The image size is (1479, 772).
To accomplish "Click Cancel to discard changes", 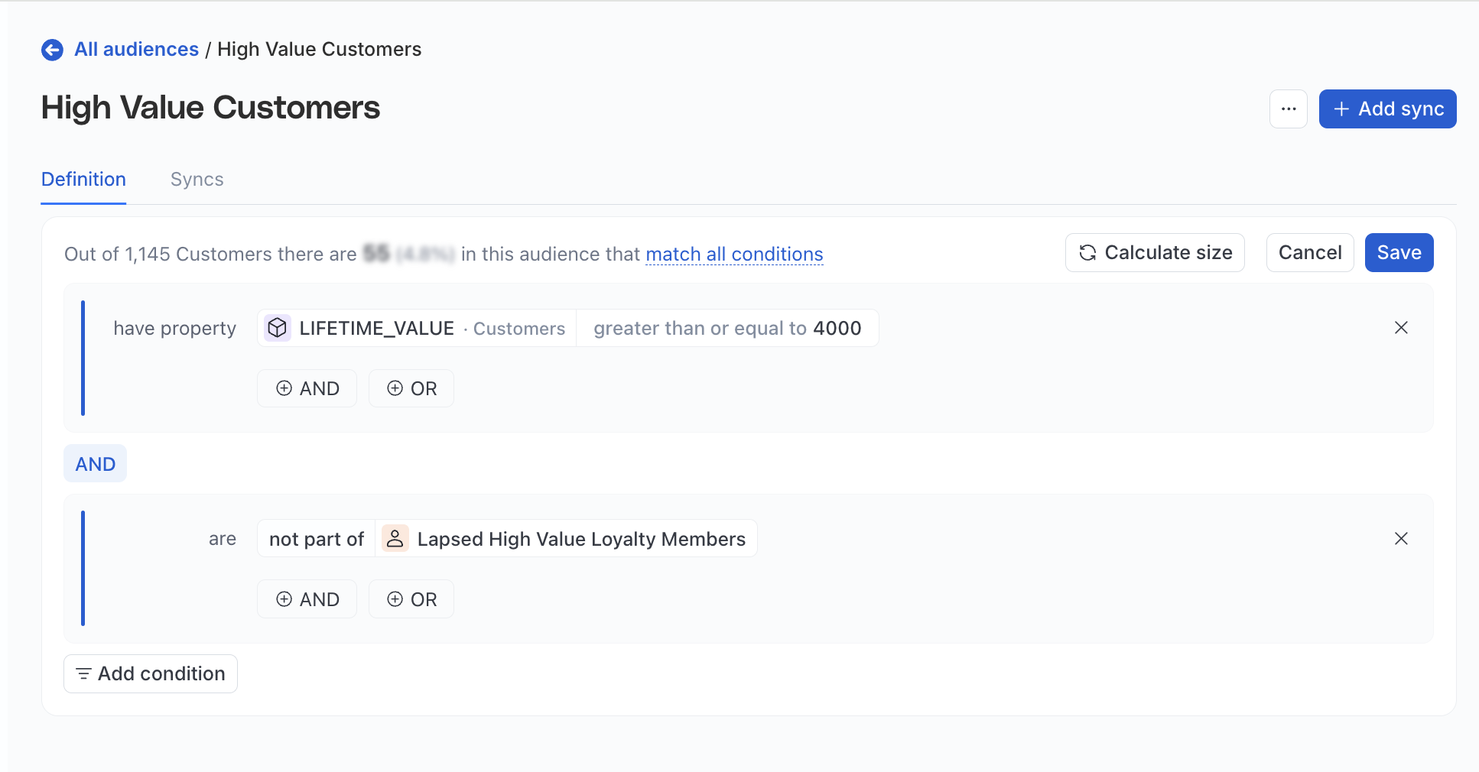I will tap(1309, 252).
